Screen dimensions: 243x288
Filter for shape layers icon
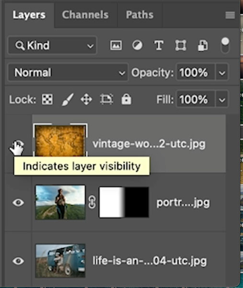(x=181, y=45)
